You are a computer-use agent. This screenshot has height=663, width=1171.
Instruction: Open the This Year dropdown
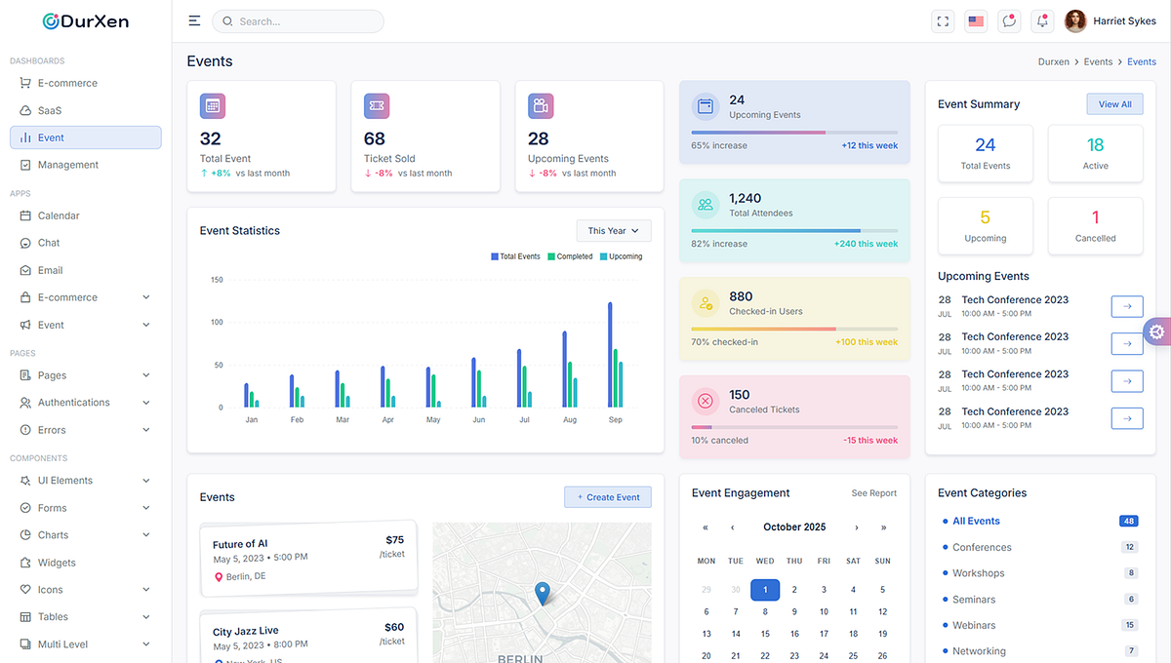click(x=613, y=230)
